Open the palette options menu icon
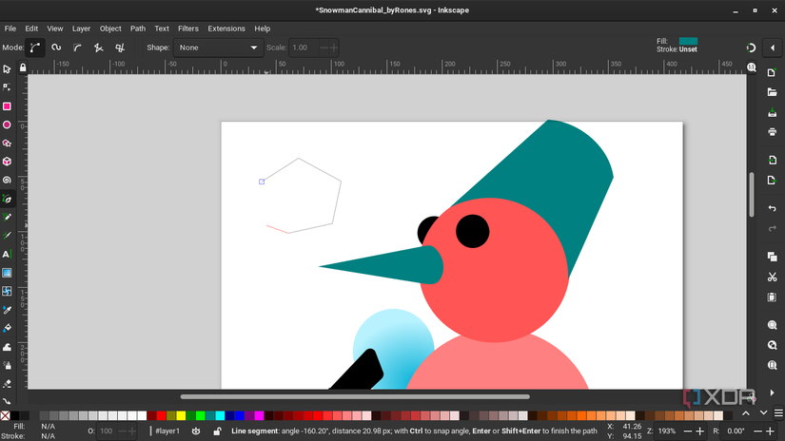The height and width of the screenshot is (441, 785). pos(778,413)
